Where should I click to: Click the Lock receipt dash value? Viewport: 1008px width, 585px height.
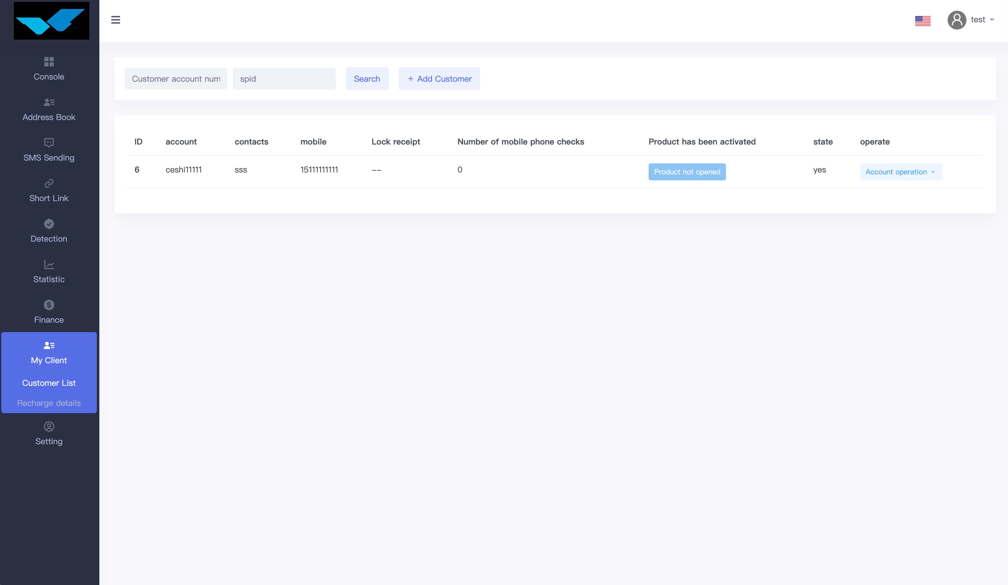click(x=376, y=170)
